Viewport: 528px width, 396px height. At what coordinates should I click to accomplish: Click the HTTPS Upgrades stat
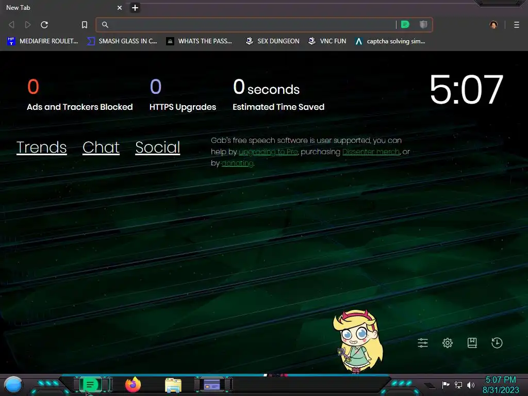[x=183, y=95]
